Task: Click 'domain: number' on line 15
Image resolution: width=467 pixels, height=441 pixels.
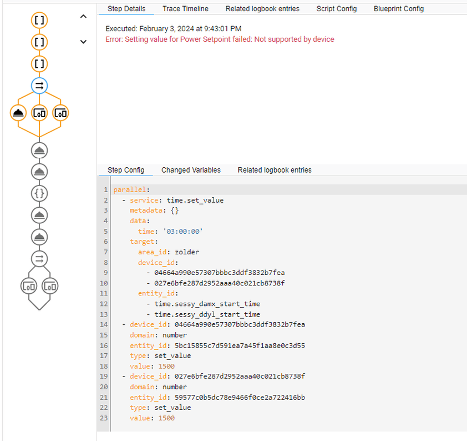Action: (158, 335)
